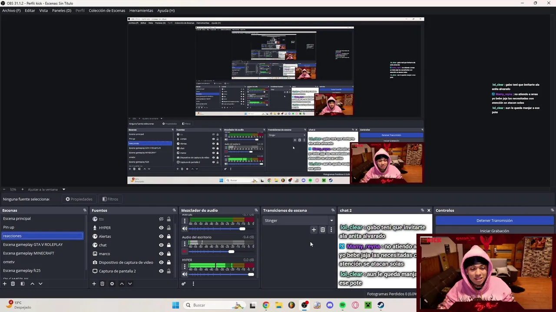
Task: Open Google Chrome from the taskbar
Action: coord(266,305)
